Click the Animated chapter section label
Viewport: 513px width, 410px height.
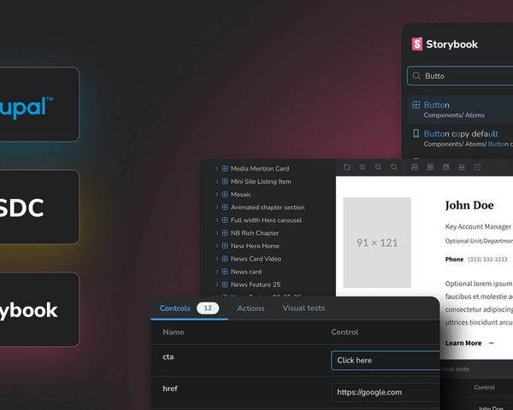click(x=268, y=207)
